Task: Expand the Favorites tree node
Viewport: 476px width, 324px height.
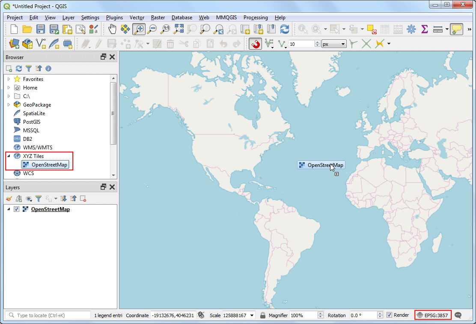Action: coord(9,79)
